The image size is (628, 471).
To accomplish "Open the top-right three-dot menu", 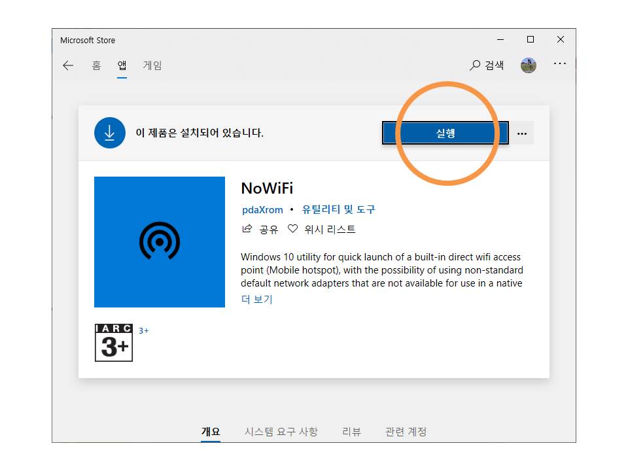I will pyautogui.click(x=560, y=64).
